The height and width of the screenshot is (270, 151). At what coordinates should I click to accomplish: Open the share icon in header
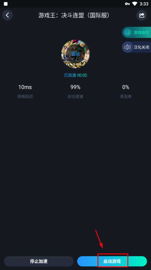point(142,15)
